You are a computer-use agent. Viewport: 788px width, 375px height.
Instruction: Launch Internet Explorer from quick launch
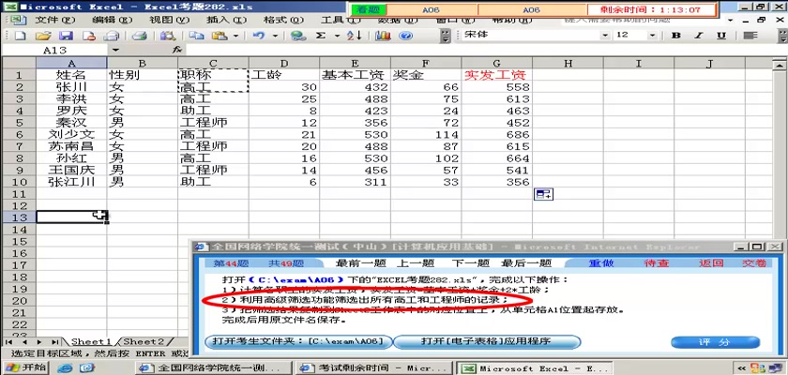coord(65,367)
